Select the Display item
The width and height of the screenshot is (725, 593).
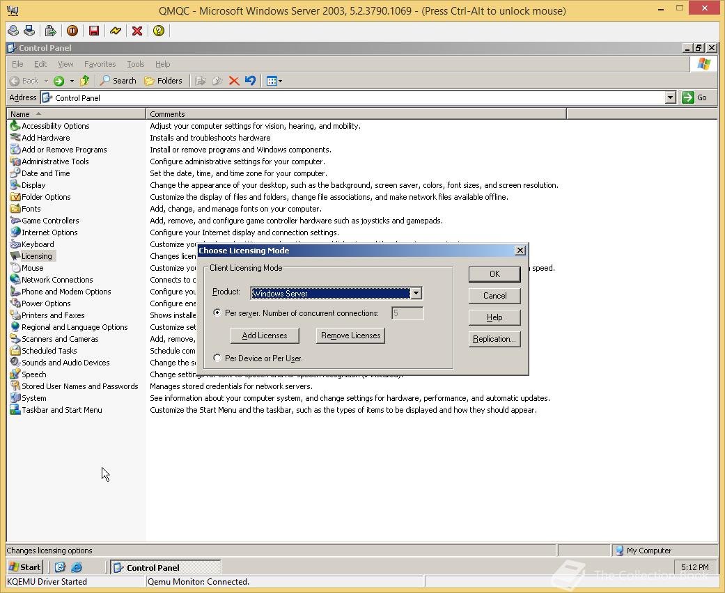[28, 185]
